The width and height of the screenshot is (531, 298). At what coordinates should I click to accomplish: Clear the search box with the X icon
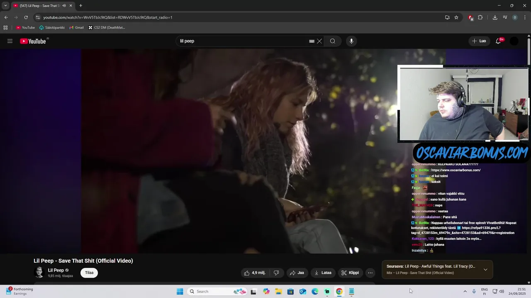coord(319,41)
